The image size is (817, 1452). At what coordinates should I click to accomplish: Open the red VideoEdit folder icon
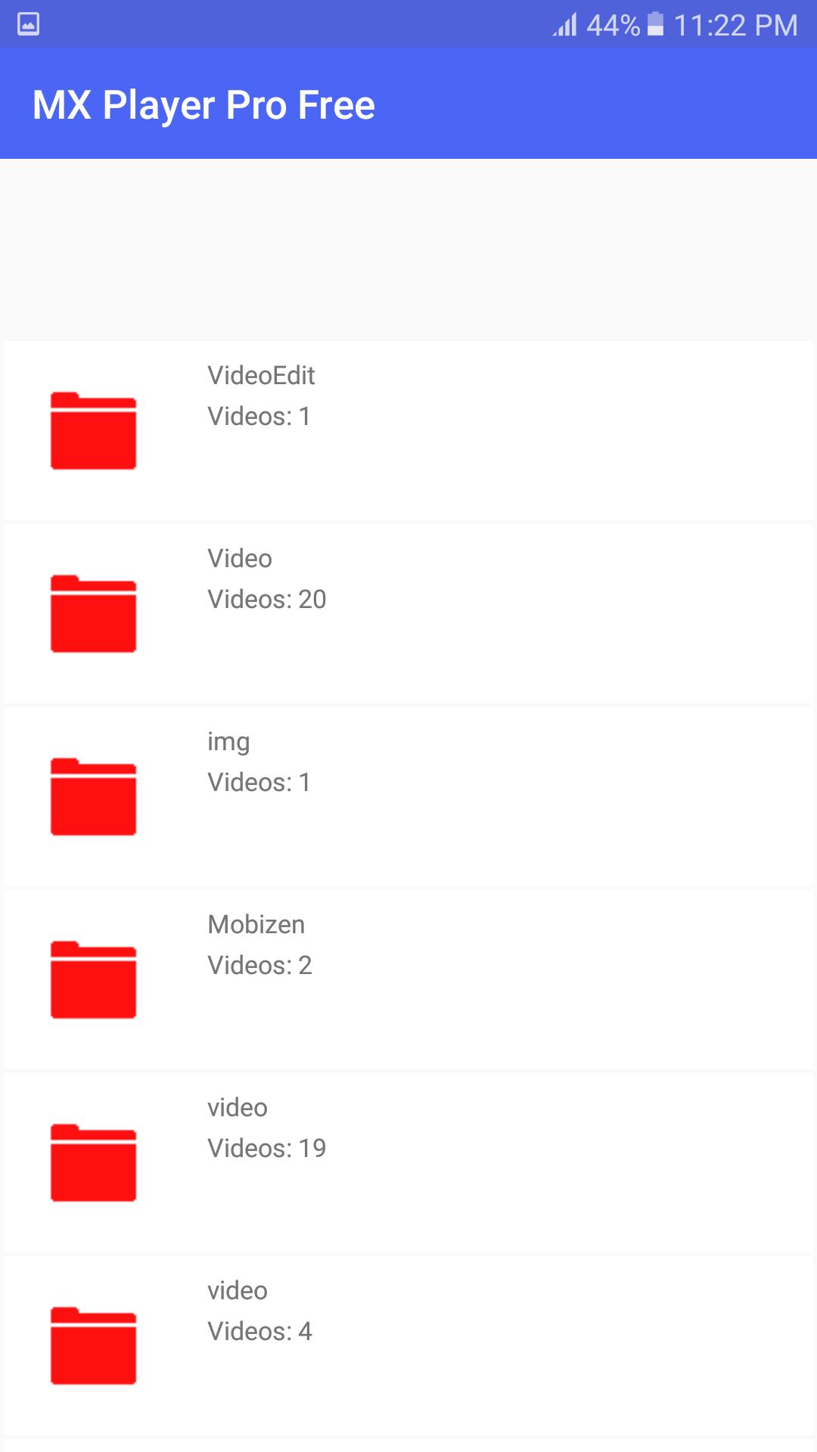93,430
